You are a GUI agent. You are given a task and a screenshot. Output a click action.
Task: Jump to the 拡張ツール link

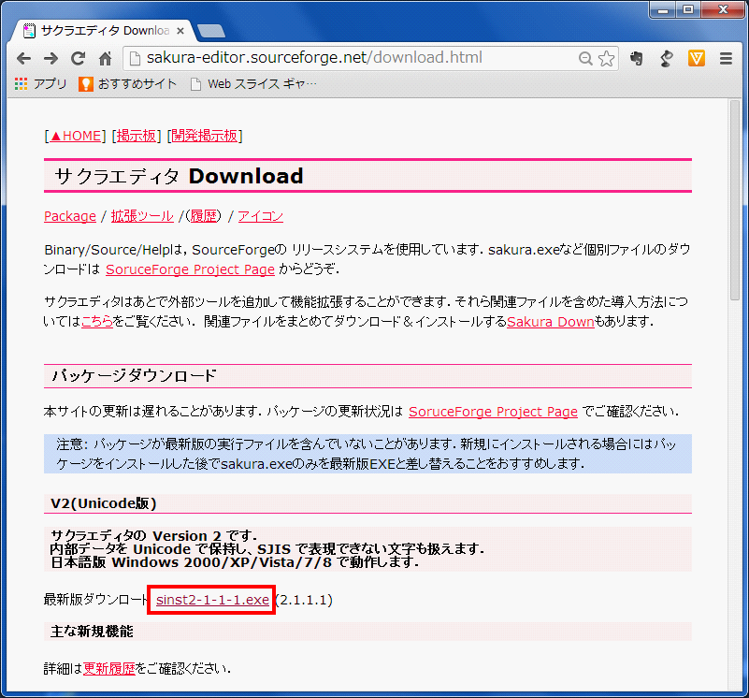(x=142, y=216)
